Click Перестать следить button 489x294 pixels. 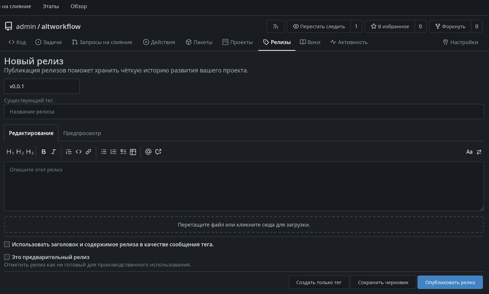[x=319, y=27]
